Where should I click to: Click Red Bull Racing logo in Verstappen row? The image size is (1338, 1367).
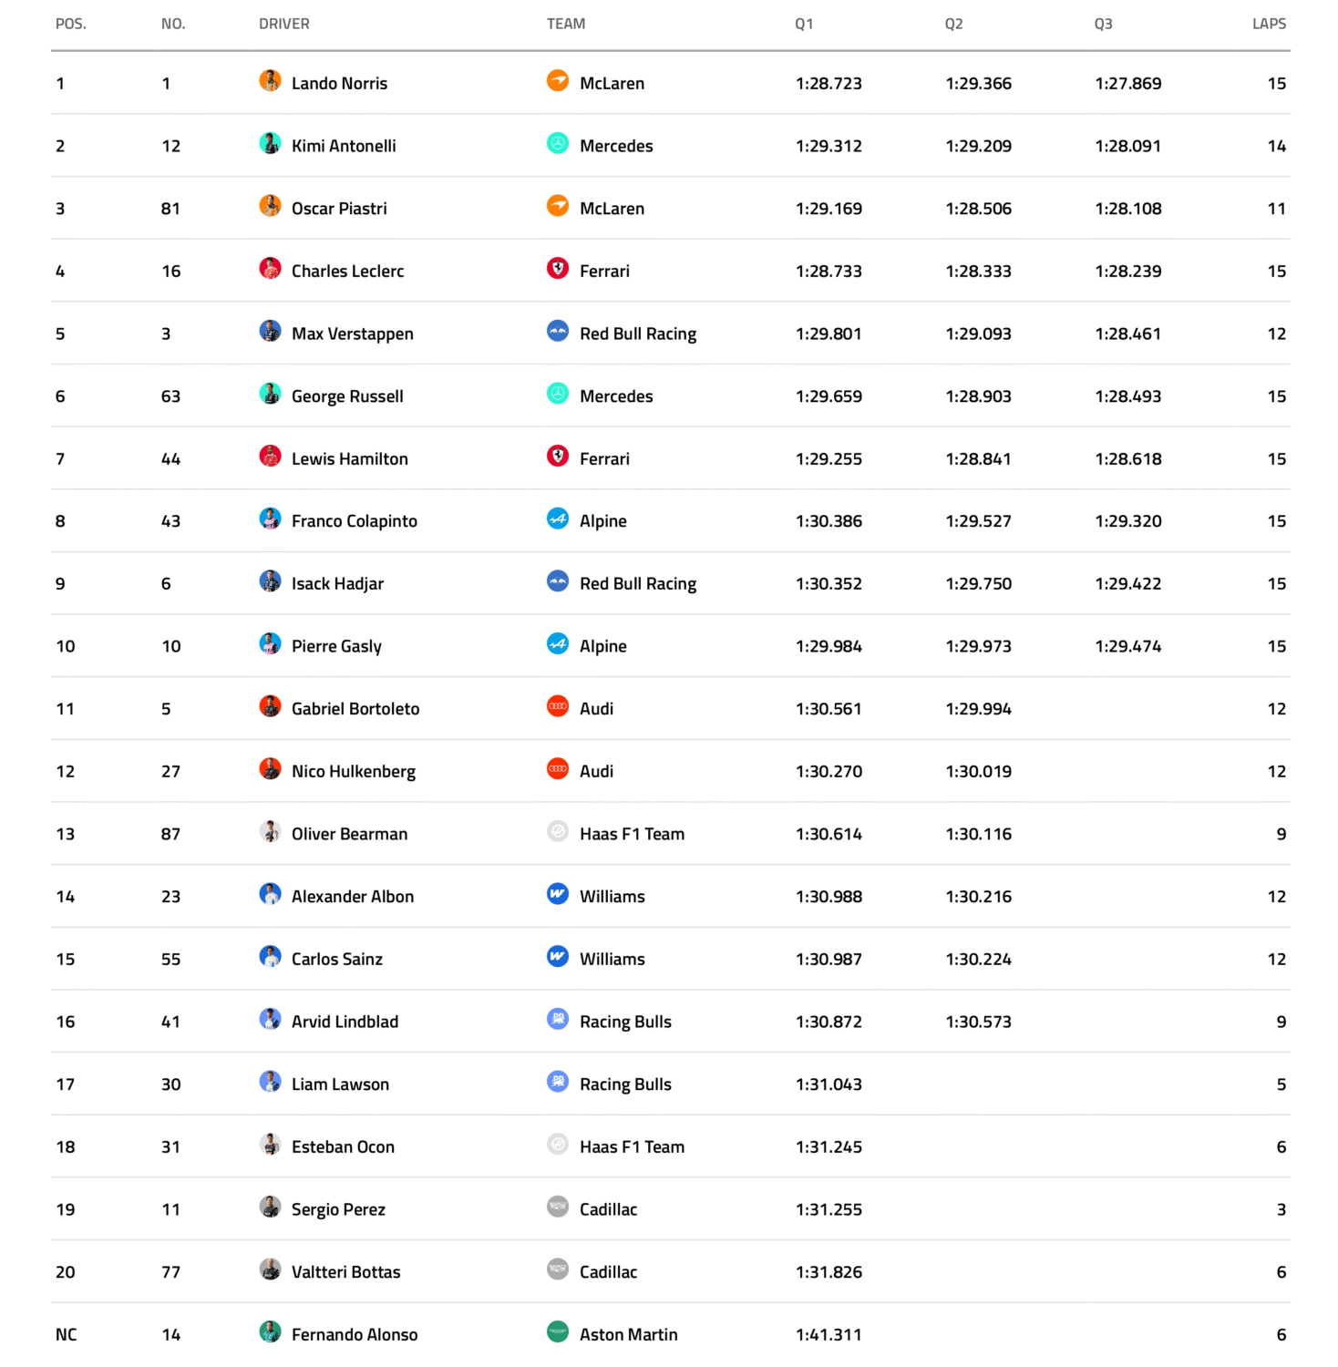point(558,332)
